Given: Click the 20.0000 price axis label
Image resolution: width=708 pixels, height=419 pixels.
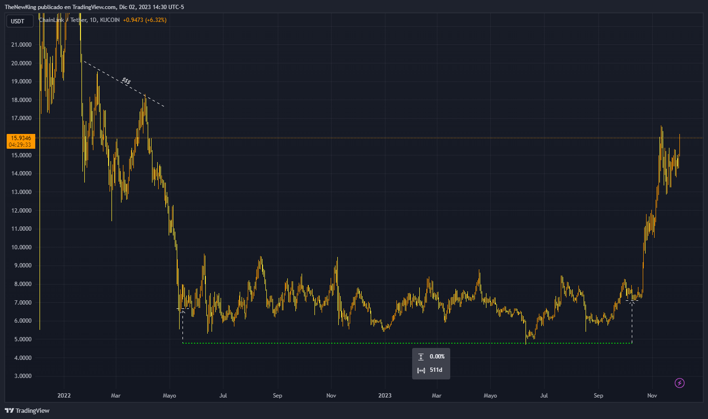Looking at the screenshot, I should click(21, 63).
